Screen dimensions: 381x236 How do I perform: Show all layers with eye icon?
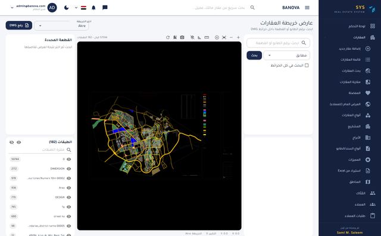pos(18,142)
